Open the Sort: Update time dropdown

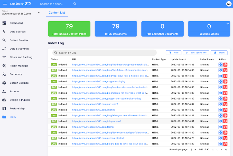196,52
